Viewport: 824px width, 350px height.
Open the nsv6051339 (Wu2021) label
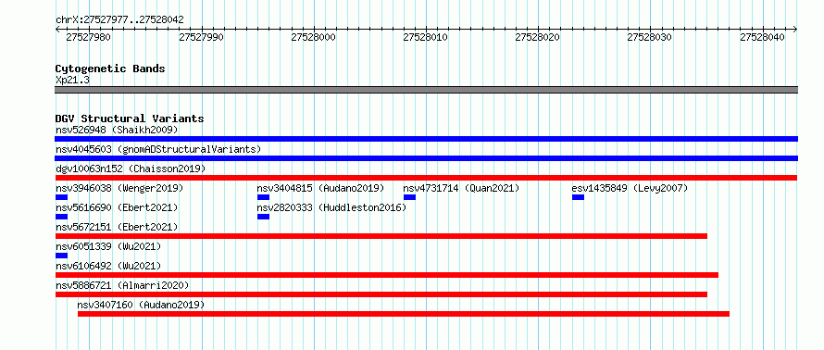108,246
